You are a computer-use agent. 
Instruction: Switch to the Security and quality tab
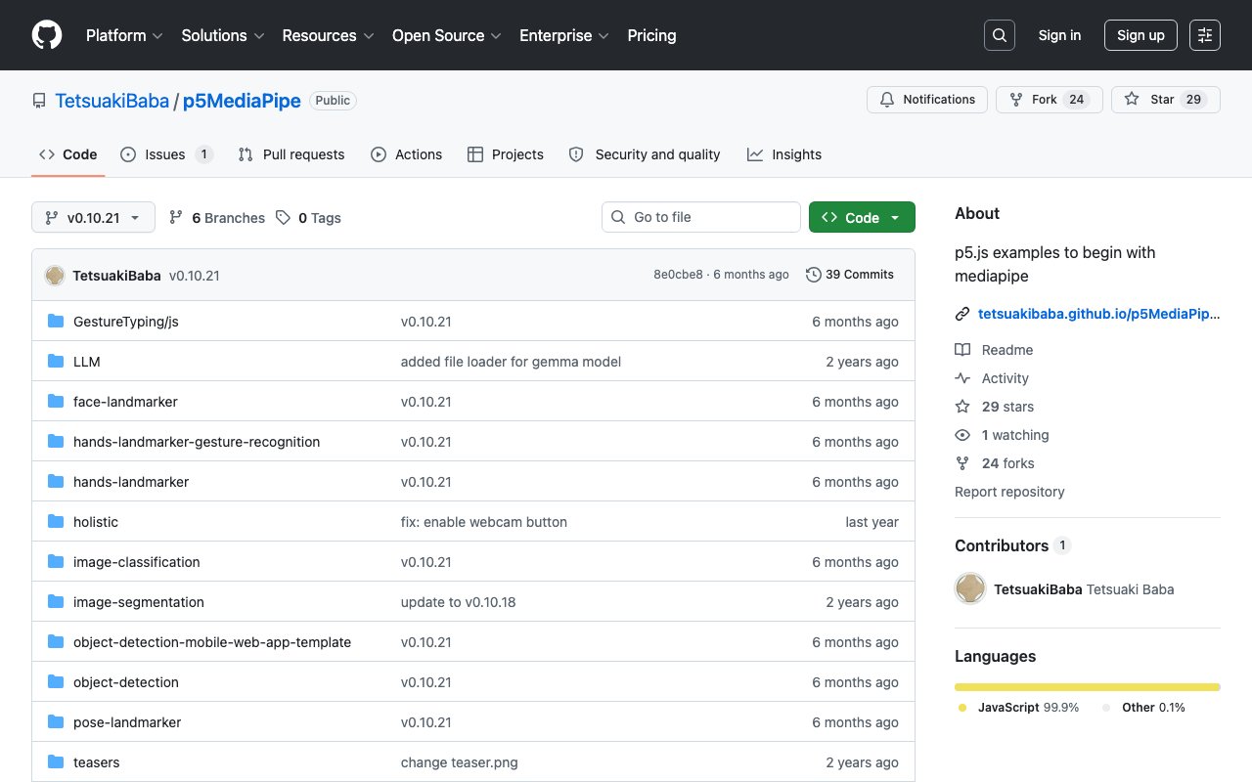(x=645, y=154)
